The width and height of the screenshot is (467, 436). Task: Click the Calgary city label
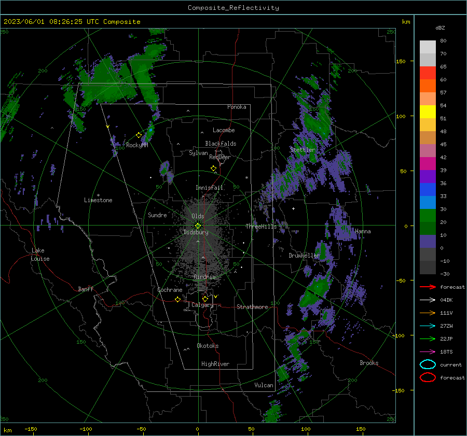tap(202, 305)
